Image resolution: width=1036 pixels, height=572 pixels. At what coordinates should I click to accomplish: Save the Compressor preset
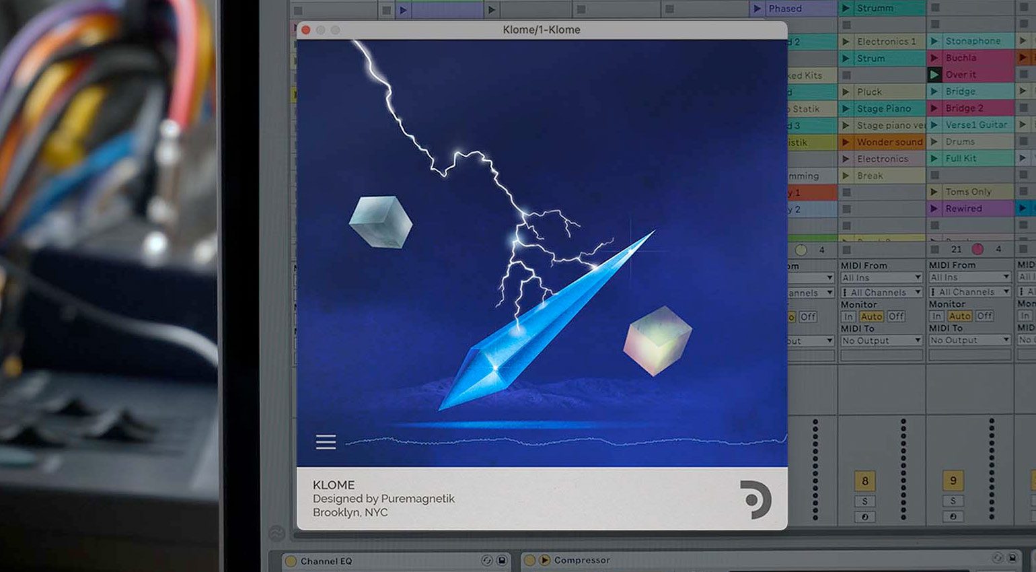(1012, 558)
